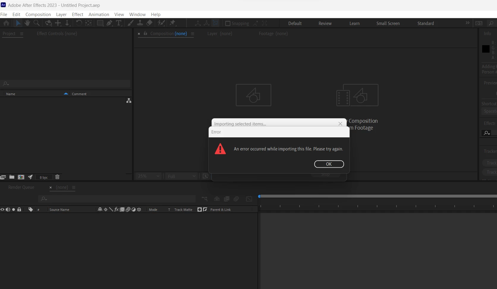Toggle the Composition viewer lock
Viewport: 497px width, 289px height.
(x=145, y=33)
